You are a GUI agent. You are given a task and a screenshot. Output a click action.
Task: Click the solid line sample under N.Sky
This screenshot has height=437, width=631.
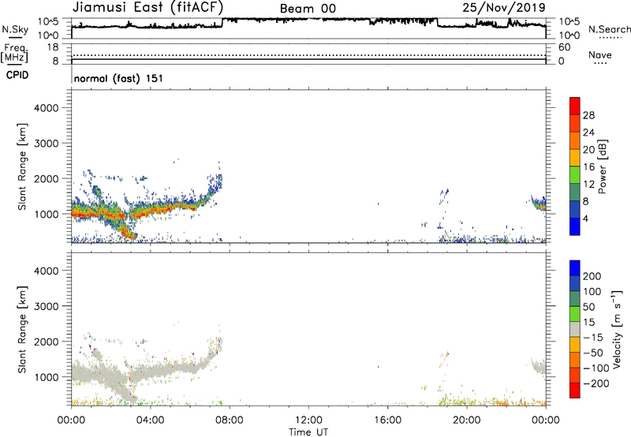tap(15, 37)
